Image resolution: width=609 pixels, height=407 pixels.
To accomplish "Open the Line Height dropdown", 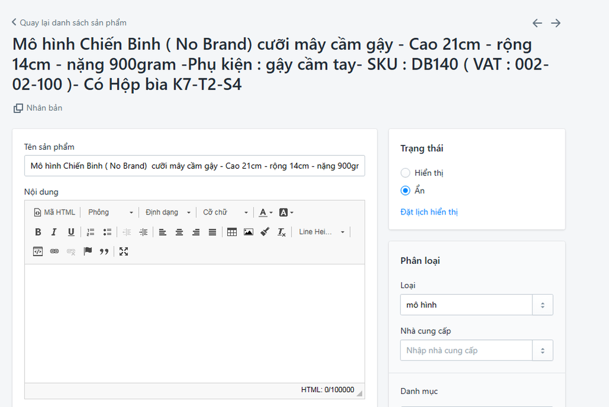I will 322,232.
